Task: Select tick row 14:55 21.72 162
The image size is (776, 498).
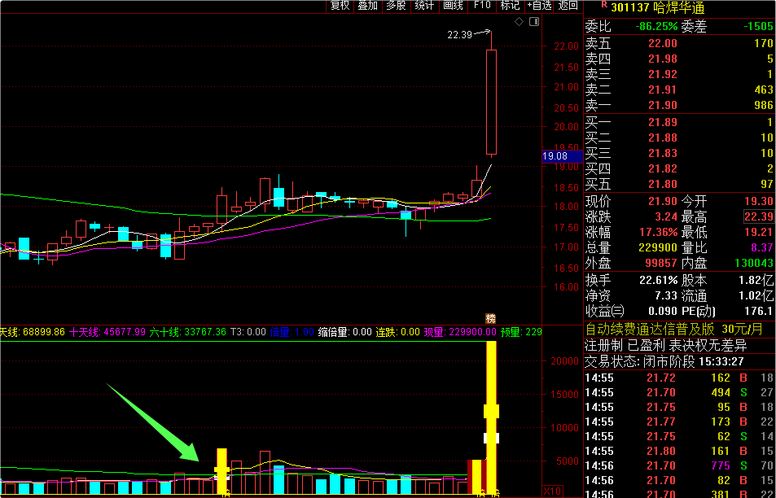Action: (679, 378)
